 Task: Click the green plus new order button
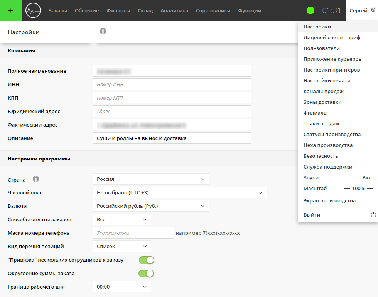(x=11, y=10)
